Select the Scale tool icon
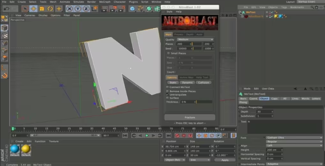325x166 pixels. click(42, 9)
